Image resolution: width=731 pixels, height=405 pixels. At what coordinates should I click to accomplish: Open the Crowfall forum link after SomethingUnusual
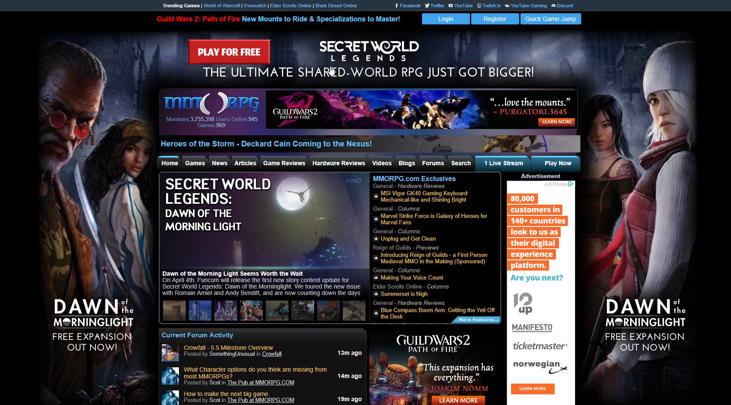[272, 354]
